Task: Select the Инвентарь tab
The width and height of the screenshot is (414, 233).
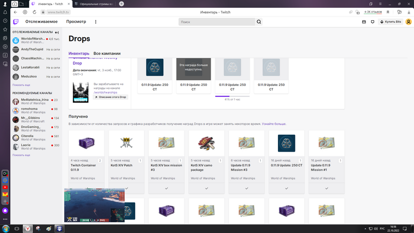Action: coord(79,53)
